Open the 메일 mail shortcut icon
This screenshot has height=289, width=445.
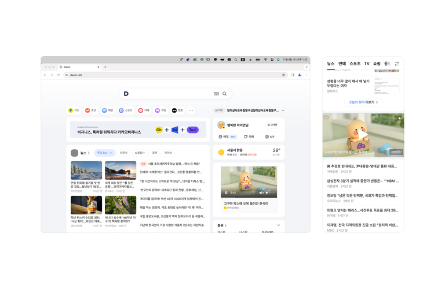click(x=104, y=110)
